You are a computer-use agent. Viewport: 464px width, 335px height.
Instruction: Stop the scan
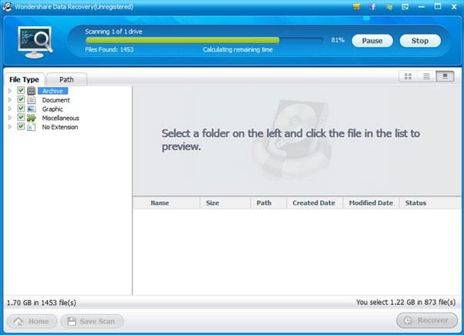420,41
